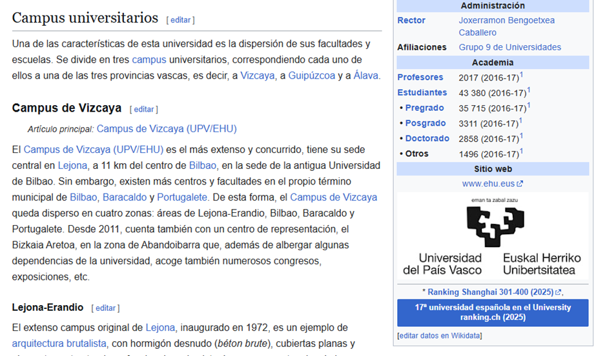Screen dimensions: 607x356
Task: Click the Doctorado infobox label
Action: 427,139
